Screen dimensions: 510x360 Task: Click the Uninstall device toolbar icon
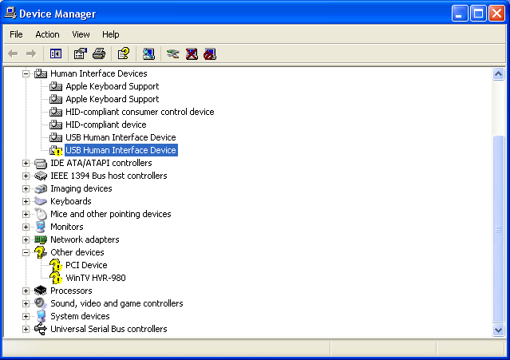coord(192,53)
